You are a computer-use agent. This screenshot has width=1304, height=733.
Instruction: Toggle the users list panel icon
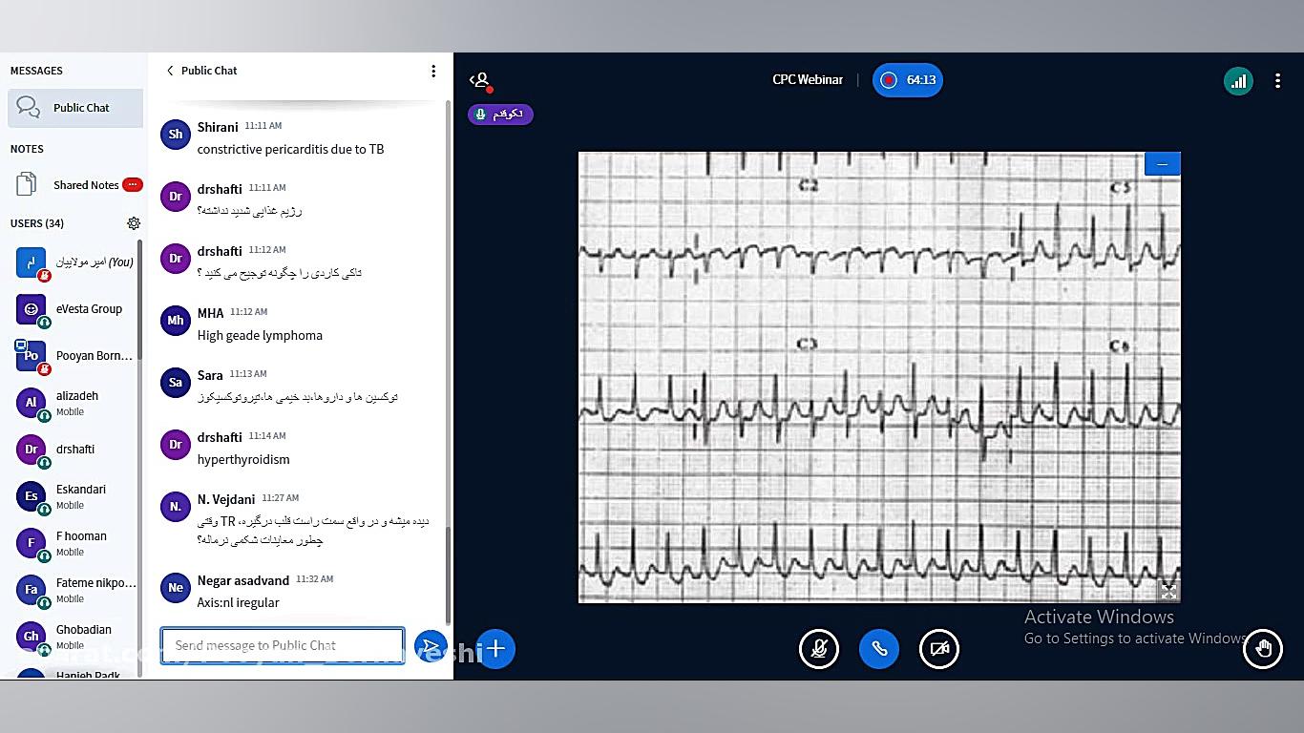(480, 80)
